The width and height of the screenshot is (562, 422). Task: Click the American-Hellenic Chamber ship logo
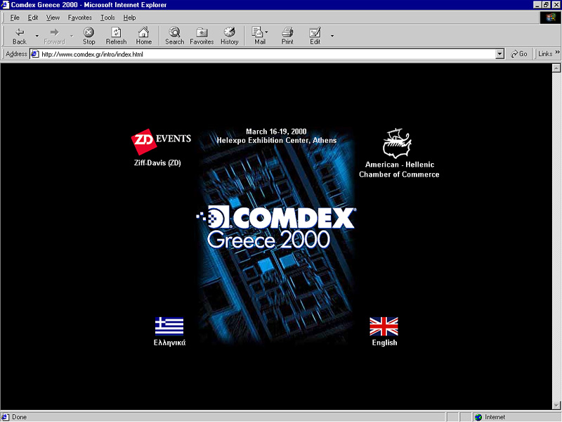[x=397, y=143]
